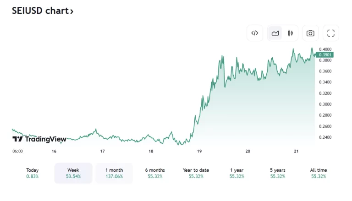Open the chart in fullscreen mode

click(x=331, y=33)
